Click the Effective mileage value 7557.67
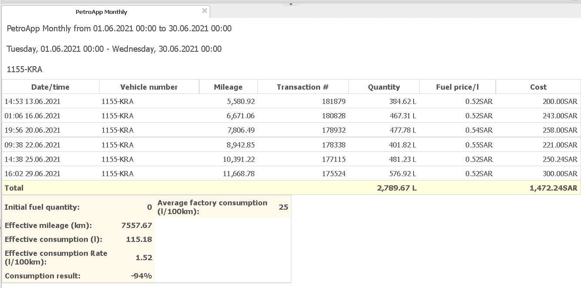The width and height of the screenshot is (581, 288). point(137,225)
